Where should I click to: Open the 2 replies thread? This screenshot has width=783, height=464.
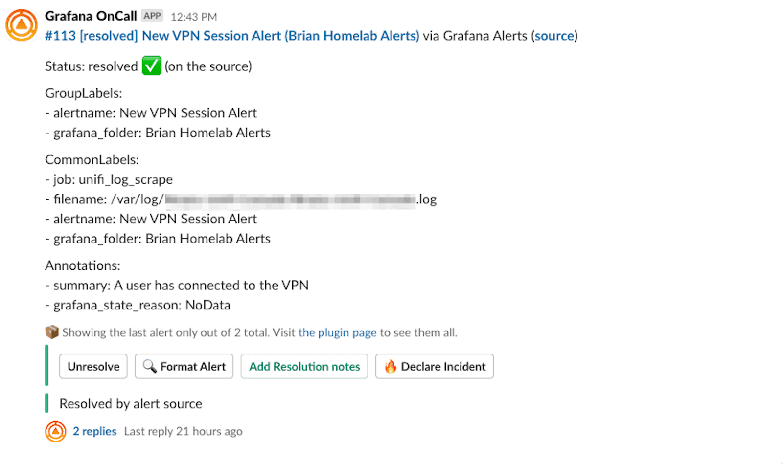[94, 431]
